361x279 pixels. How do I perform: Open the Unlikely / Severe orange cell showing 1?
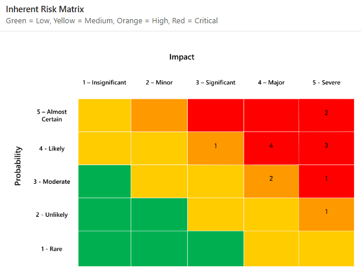tap(326, 214)
